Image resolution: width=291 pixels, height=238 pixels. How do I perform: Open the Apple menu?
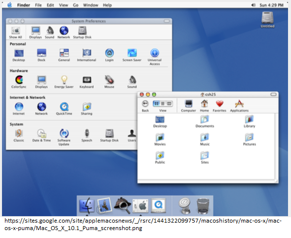coord(9,5)
